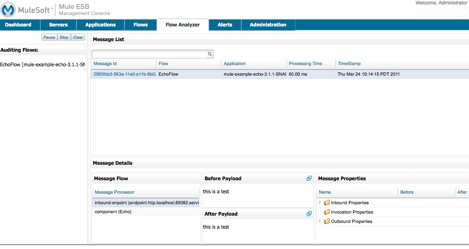Sort by Message Id column header

tap(124, 64)
